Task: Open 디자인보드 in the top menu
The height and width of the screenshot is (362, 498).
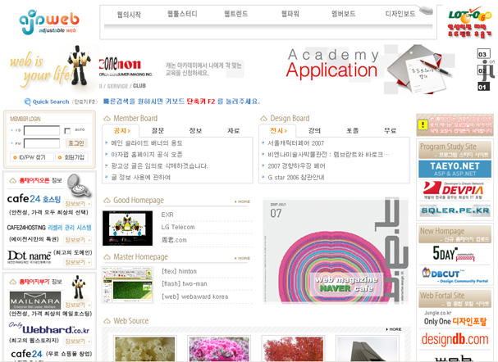Action: (400, 14)
